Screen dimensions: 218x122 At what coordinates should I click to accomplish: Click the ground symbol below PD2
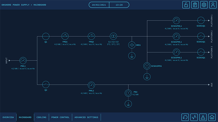point(128,104)
